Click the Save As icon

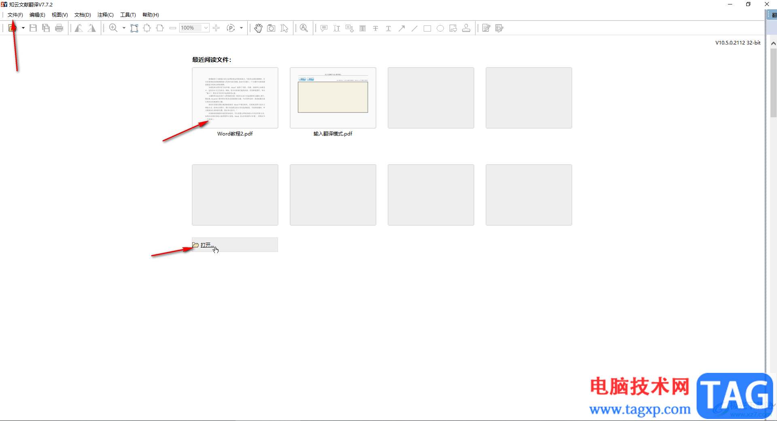coord(46,28)
